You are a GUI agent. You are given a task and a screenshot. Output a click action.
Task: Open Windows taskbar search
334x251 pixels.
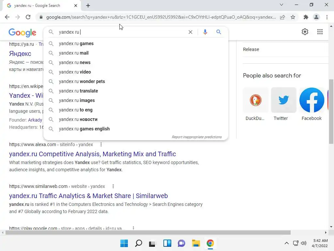point(138,243)
